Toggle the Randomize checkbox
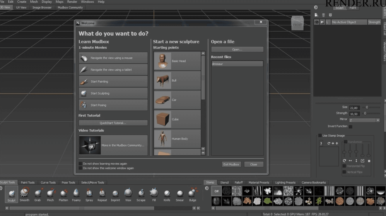Screen dimensions: 386x216 (x=346, y=142)
